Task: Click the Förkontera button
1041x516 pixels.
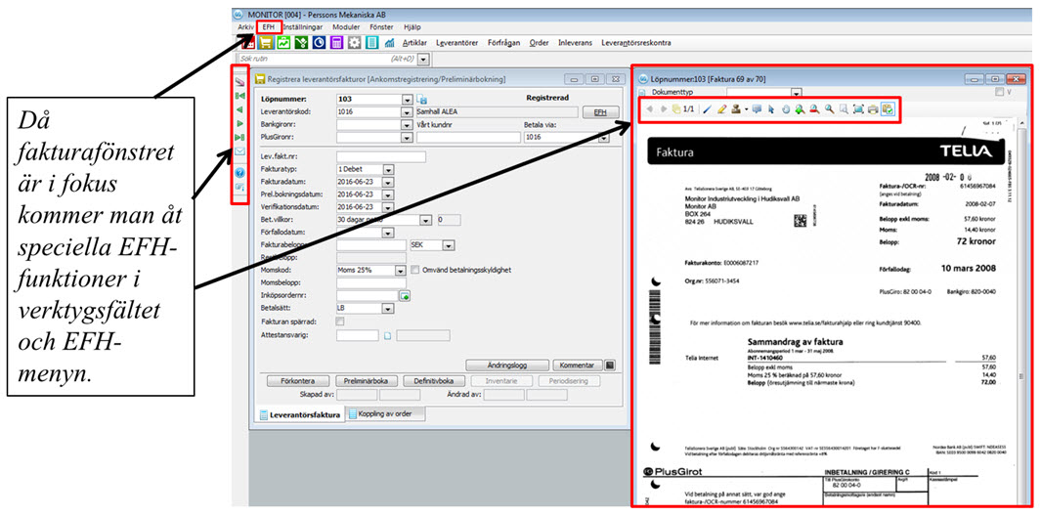Action: click(299, 381)
